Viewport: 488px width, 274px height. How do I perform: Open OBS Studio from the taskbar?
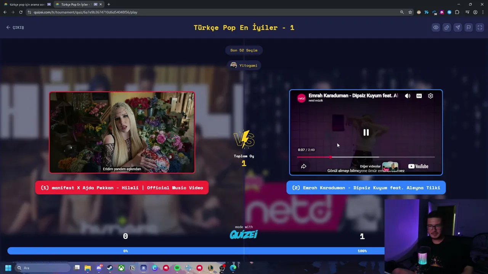coord(222,268)
